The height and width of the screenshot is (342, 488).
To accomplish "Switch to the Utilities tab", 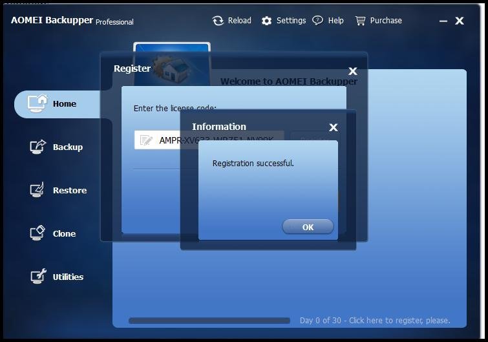I will [x=68, y=277].
